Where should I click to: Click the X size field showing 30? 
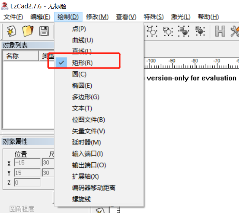(x=48, y=162)
